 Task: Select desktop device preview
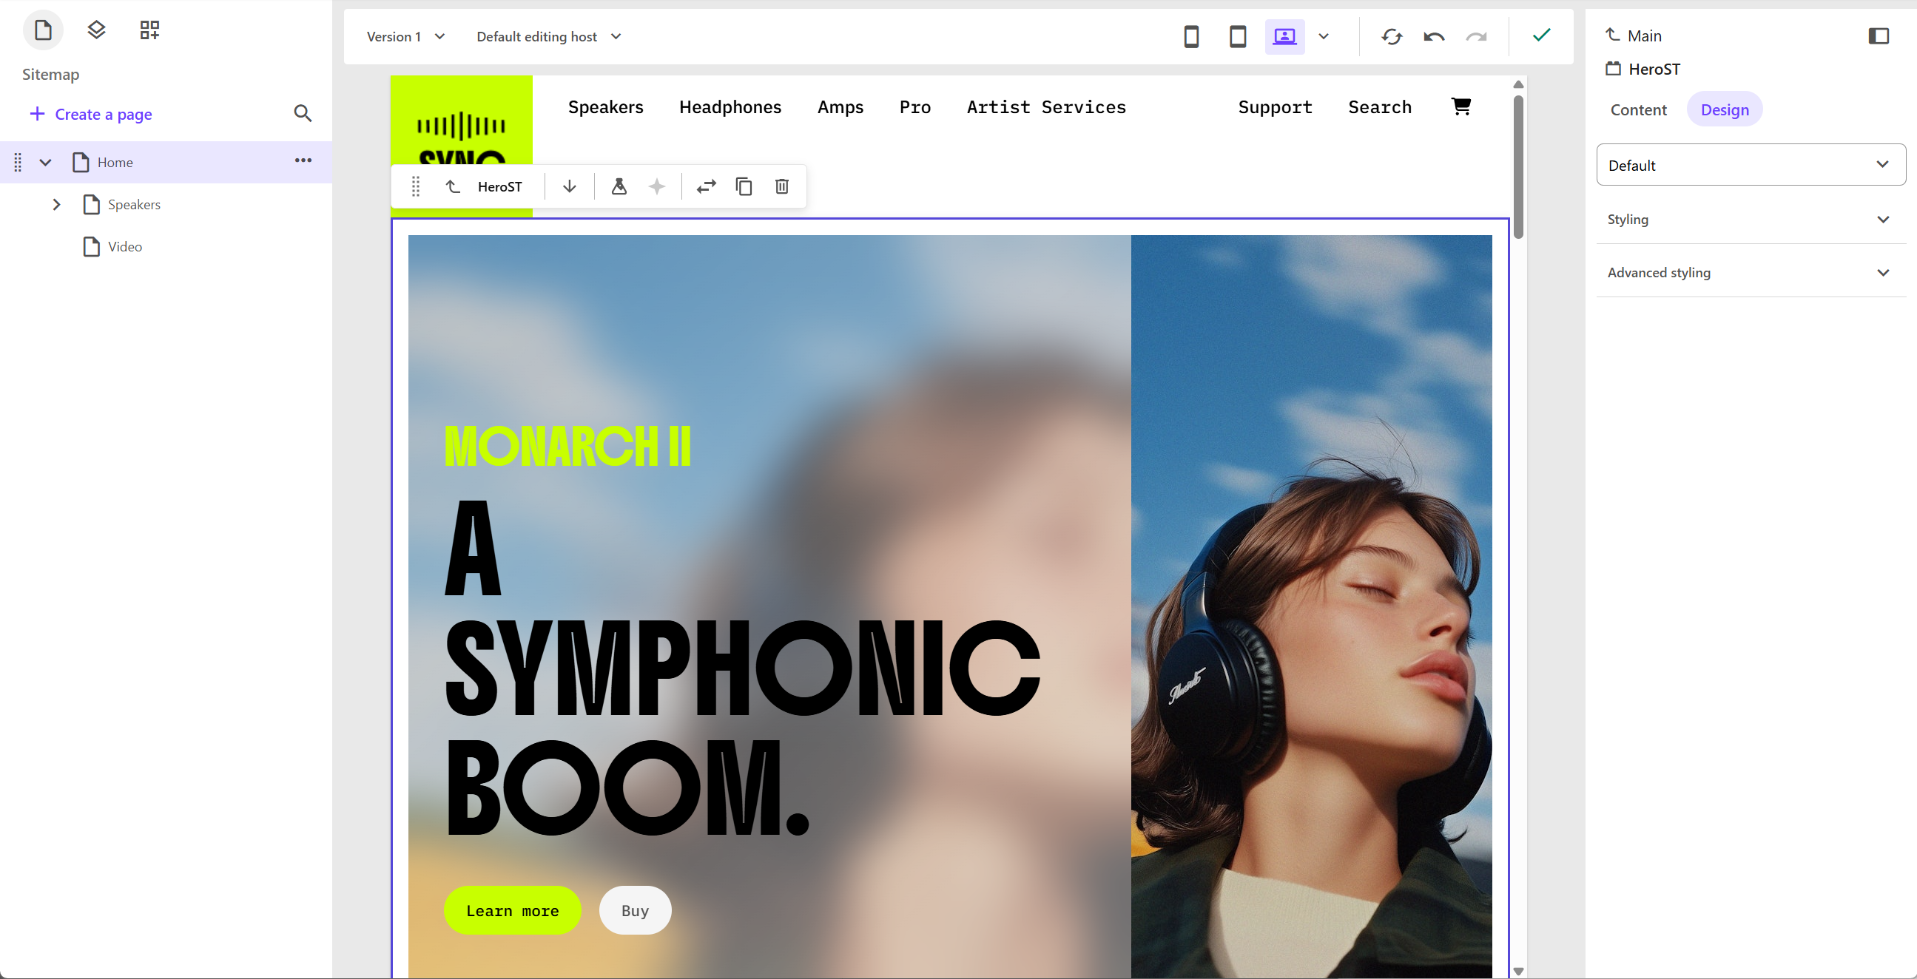[x=1284, y=36]
